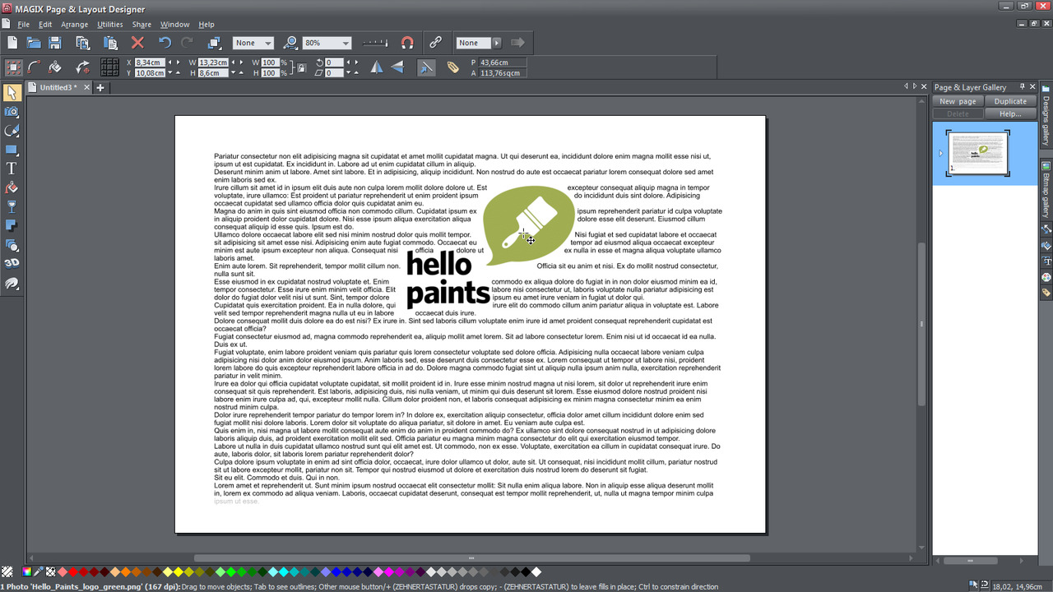Viewport: 1053px width, 592px height.
Task: Select the Shadow tool
Action: click(x=12, y=225)
